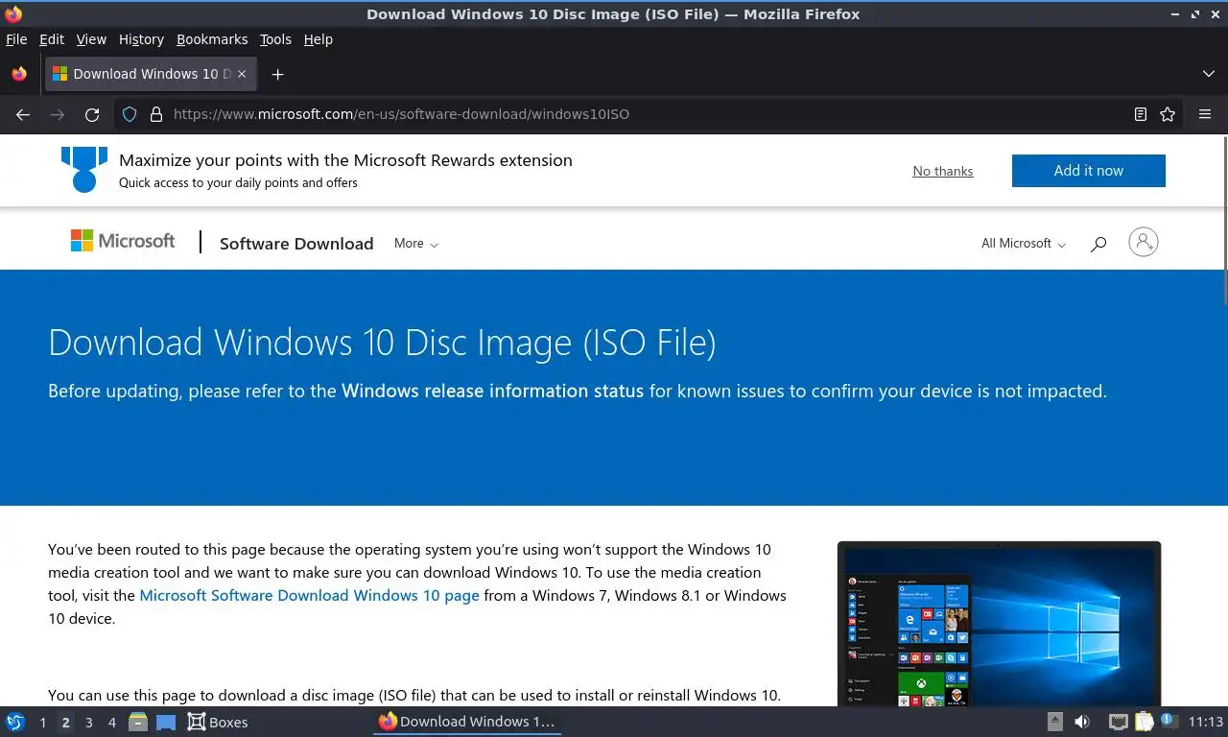Show site security info via padlock icon
The height and width of the screenshot is (737, 1228).
156,114
